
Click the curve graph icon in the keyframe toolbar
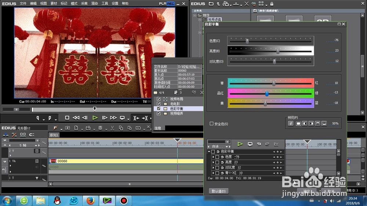pyautogui.click(x=276, y=144)
